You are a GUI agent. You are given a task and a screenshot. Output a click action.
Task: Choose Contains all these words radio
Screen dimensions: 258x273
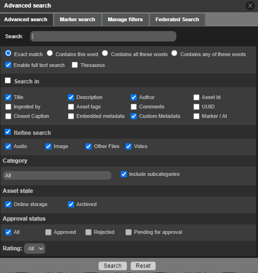(105, 53)
